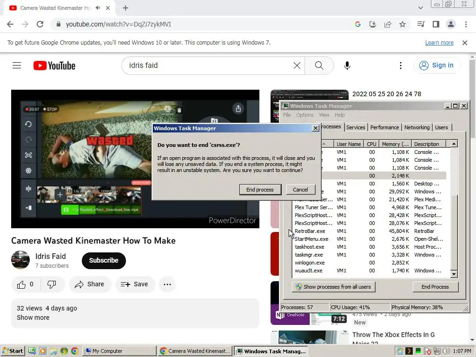Sort processes by CPU column
Screen dimensions: 476x357
[371, 144]
